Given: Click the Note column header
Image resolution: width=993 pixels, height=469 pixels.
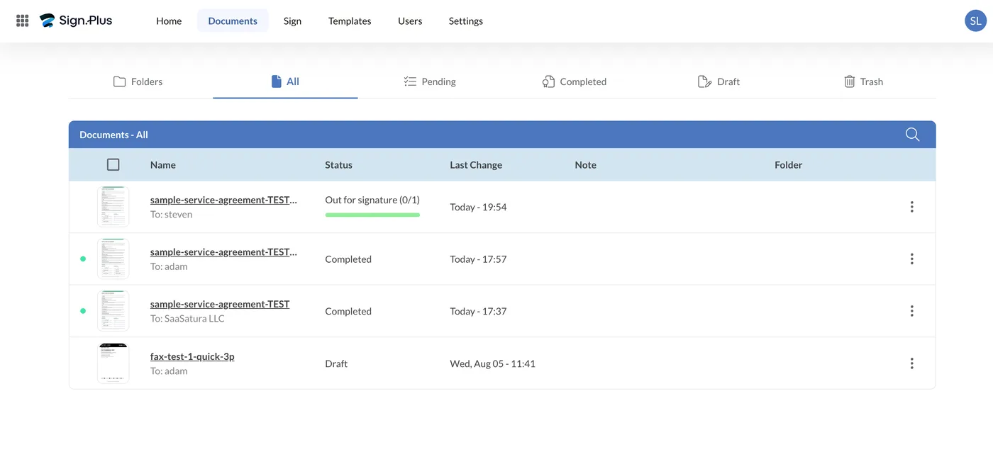Looking at the screenshot, I should tap(585, 165).
